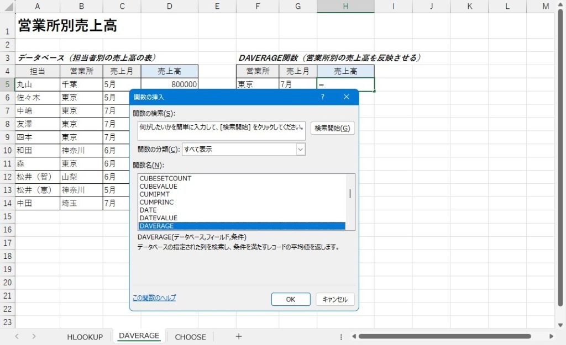This screenshot has width=566, height=345.
Task: Select column header D
Action: pyautogui.click(x=169, y=6)
